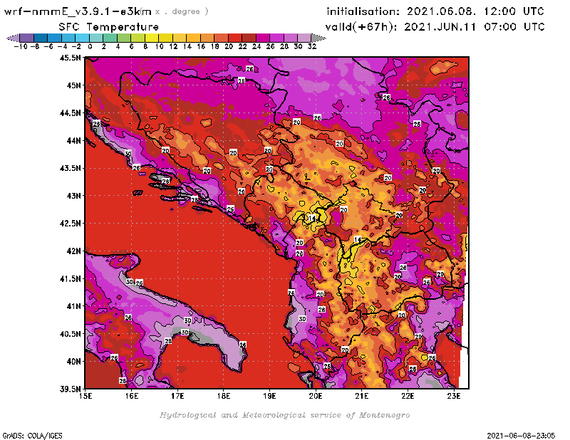
Task: Click the '41.5N' latitude label
Action: tap(70, 278)
